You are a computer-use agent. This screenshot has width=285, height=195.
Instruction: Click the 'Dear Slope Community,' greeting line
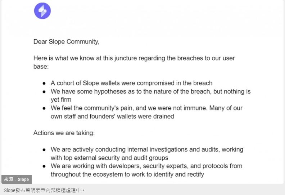click(x=66, y=42)
